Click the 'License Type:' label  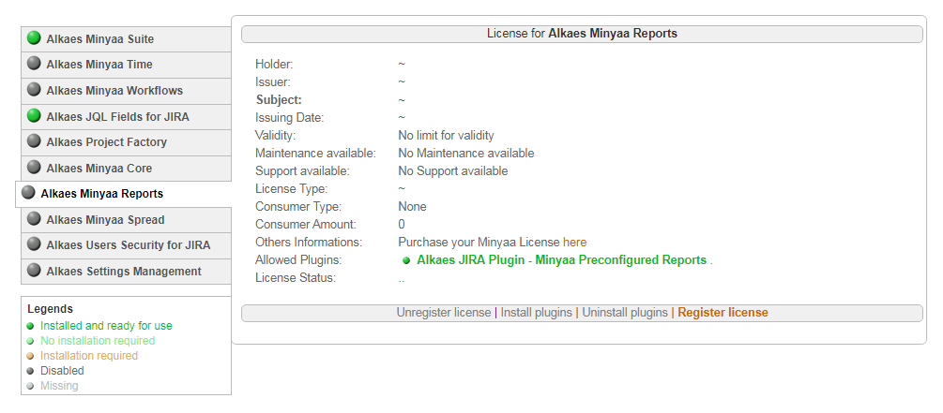click(x=292, y=189)
